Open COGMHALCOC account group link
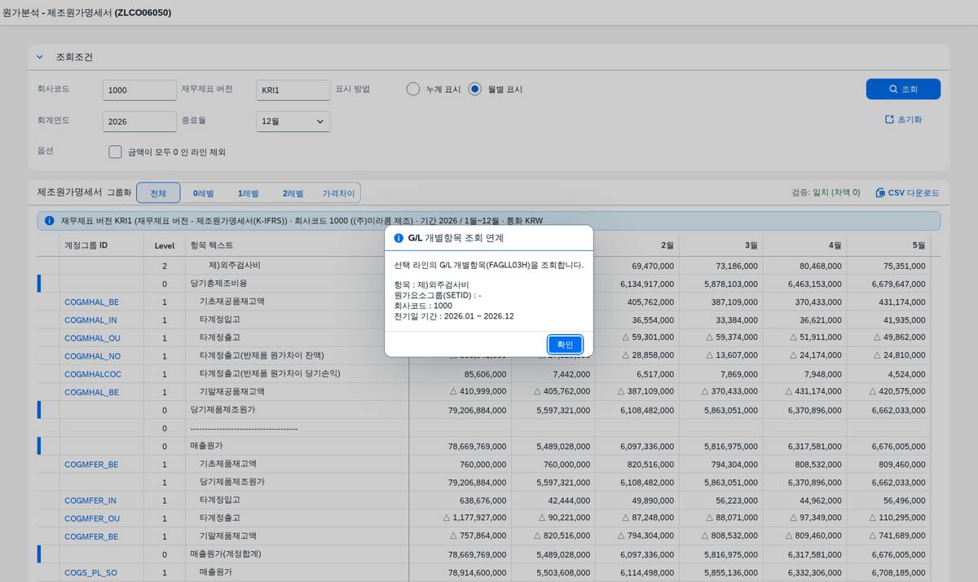Image resolution: width=978 pixels, height=582 pixels. (x=93, y=374)
